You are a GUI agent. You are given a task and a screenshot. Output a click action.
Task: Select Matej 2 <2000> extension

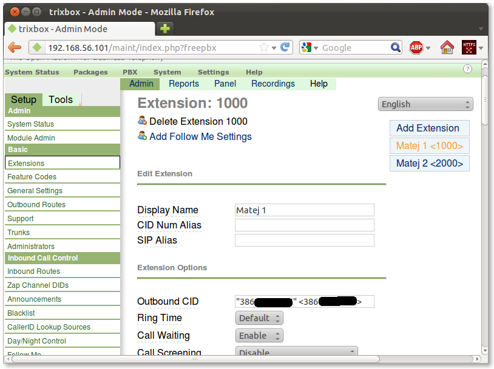[429, 164]
